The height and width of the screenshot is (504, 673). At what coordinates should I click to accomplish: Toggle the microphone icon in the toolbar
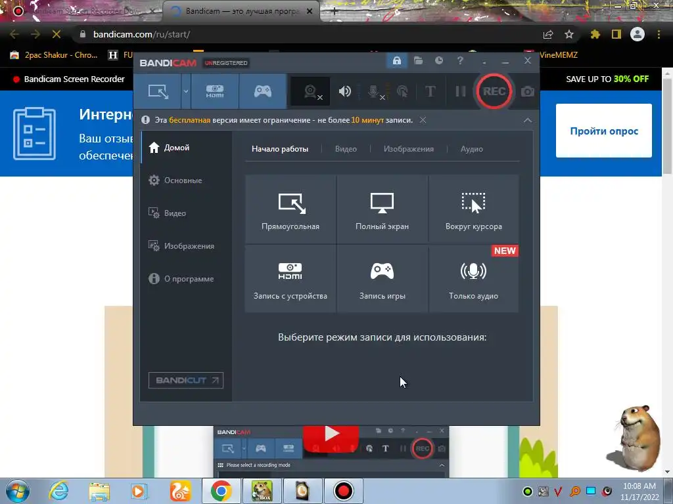[374, 91]
